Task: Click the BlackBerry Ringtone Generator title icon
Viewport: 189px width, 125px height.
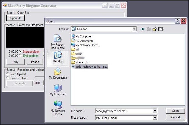Action: pos(5,5)
